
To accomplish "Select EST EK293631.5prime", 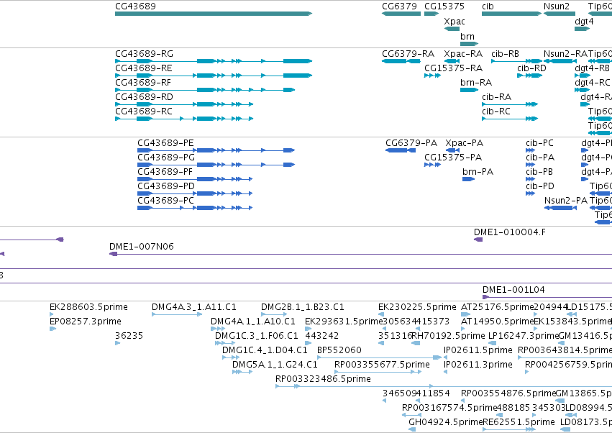I will point(309,329).
